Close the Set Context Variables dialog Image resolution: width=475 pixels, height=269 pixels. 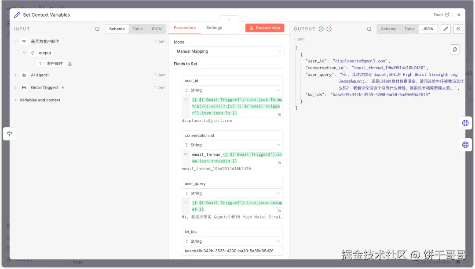pos(459,15)
